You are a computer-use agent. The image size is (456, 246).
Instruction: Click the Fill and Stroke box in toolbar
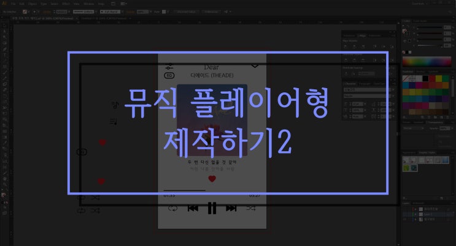tap(4, 195)
